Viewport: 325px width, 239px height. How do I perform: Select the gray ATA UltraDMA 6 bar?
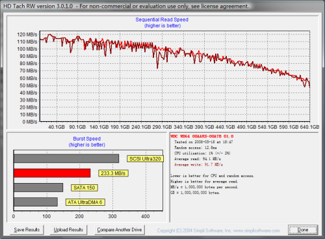coord(36,202)
